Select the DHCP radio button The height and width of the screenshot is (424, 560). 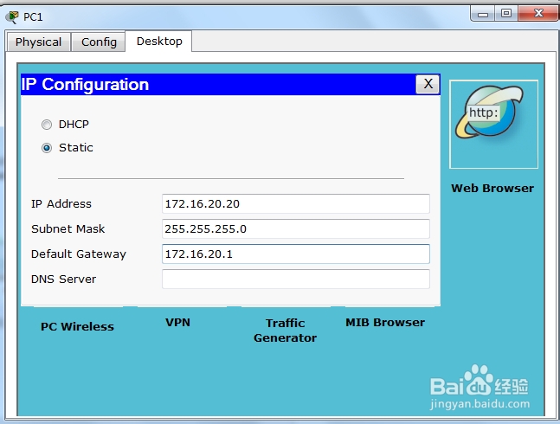(x=47, y=125)
